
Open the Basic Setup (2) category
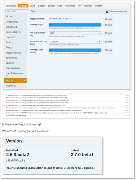coord(13,32)
